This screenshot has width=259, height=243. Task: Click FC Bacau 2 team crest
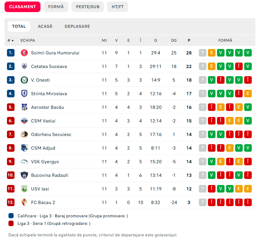pyautogui.click(x=24, y=202)
